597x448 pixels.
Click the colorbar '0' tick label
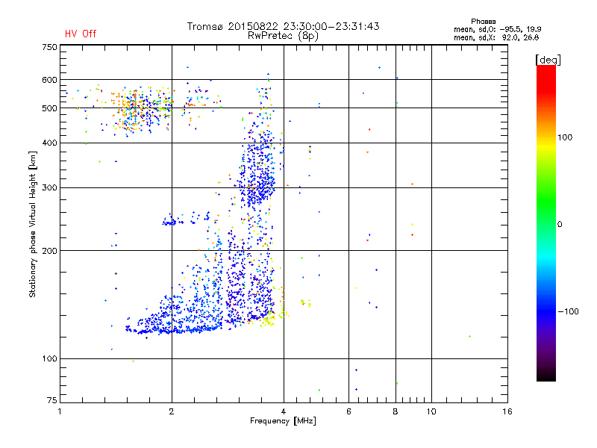tap(560, 225)
